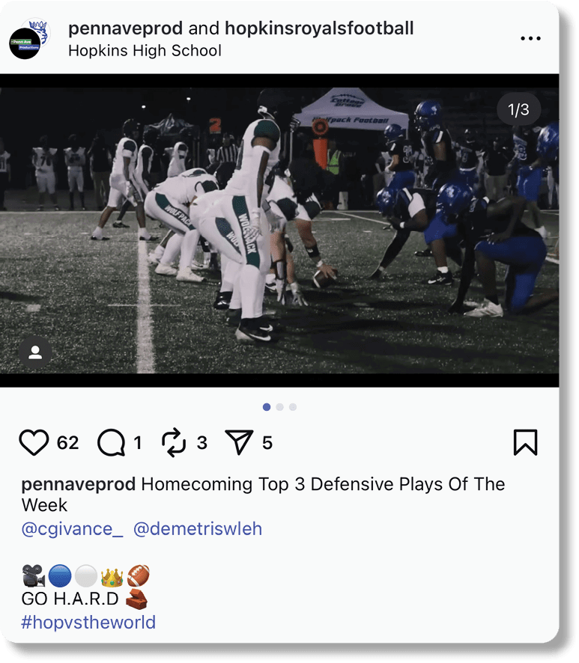Viewport: 579px width, 663px height.
Task: Jump to the third carousel dot
Action: pyautogui.click(x=293, y=407)
